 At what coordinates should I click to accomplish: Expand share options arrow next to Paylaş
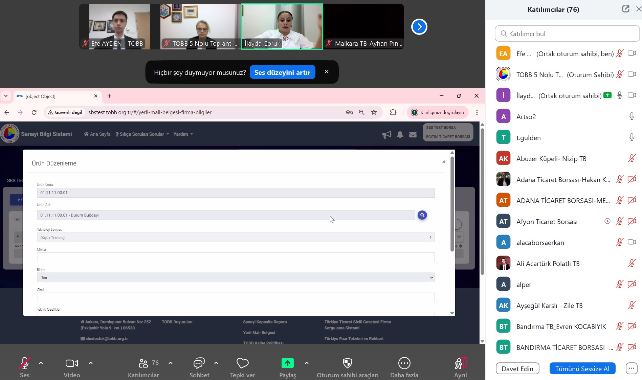tap(307, 363)
